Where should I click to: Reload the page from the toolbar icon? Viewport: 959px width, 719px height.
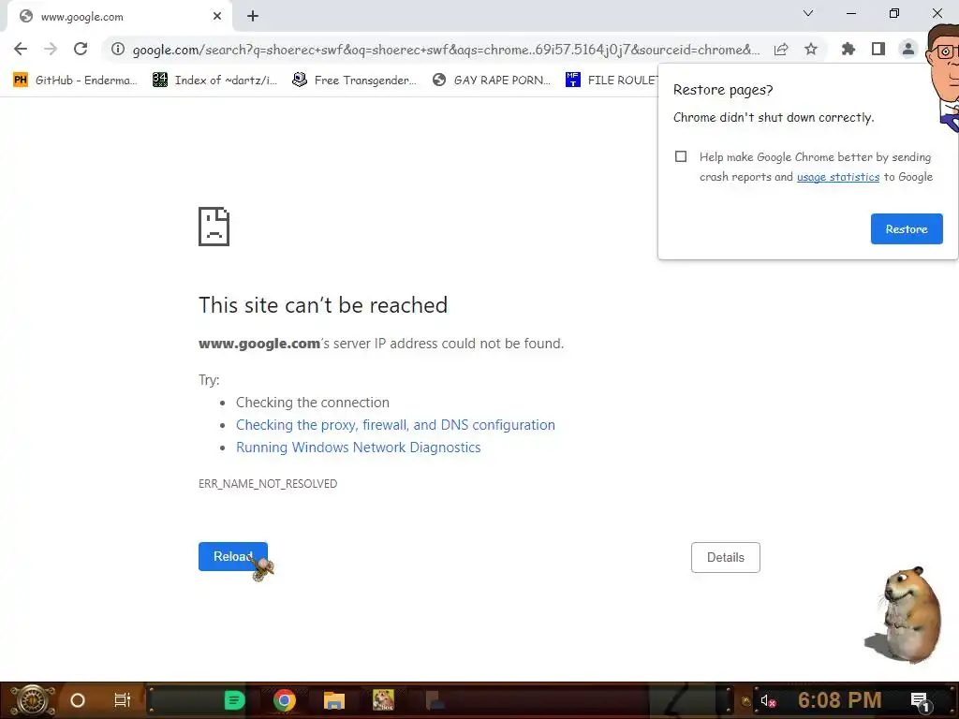(x=81, y=49)
